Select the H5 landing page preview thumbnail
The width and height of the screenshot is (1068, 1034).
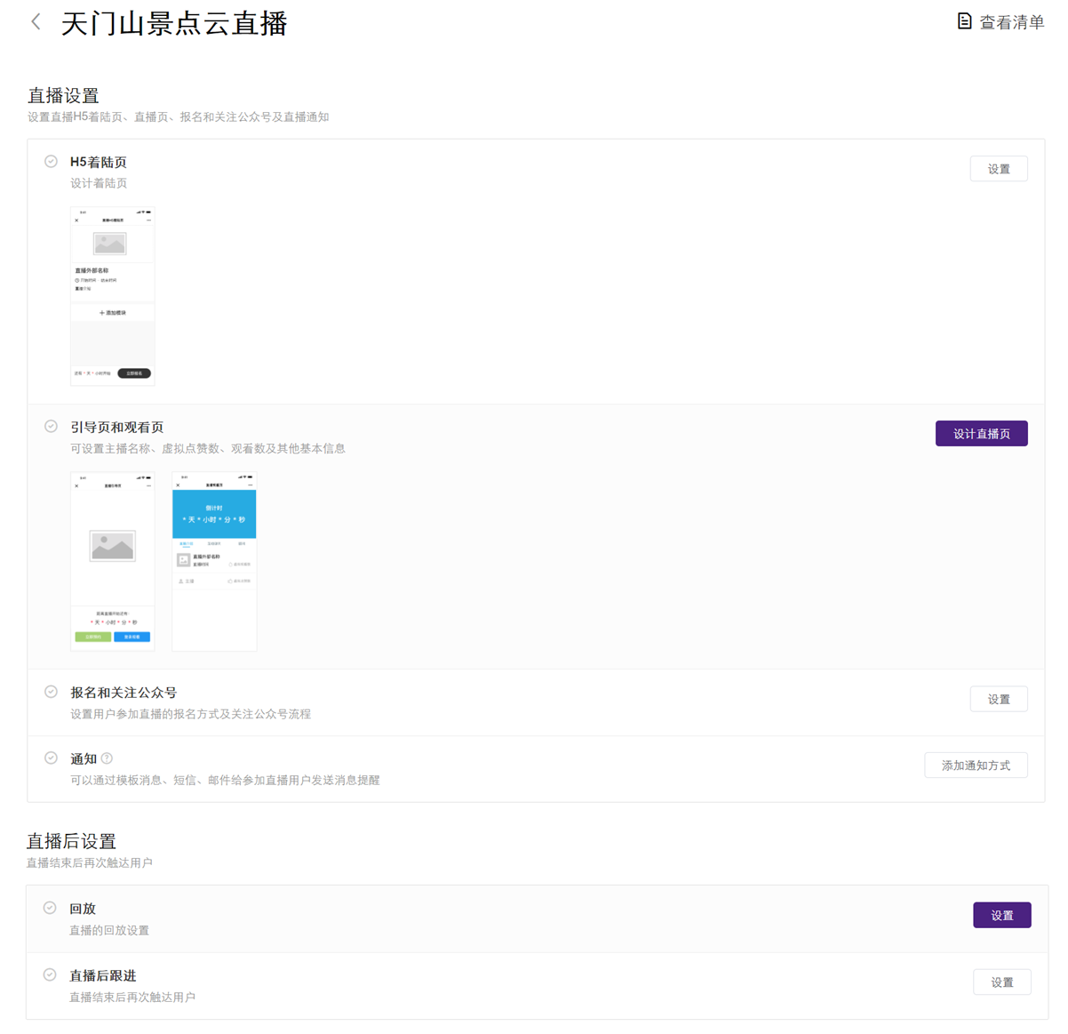click(113, 296)
